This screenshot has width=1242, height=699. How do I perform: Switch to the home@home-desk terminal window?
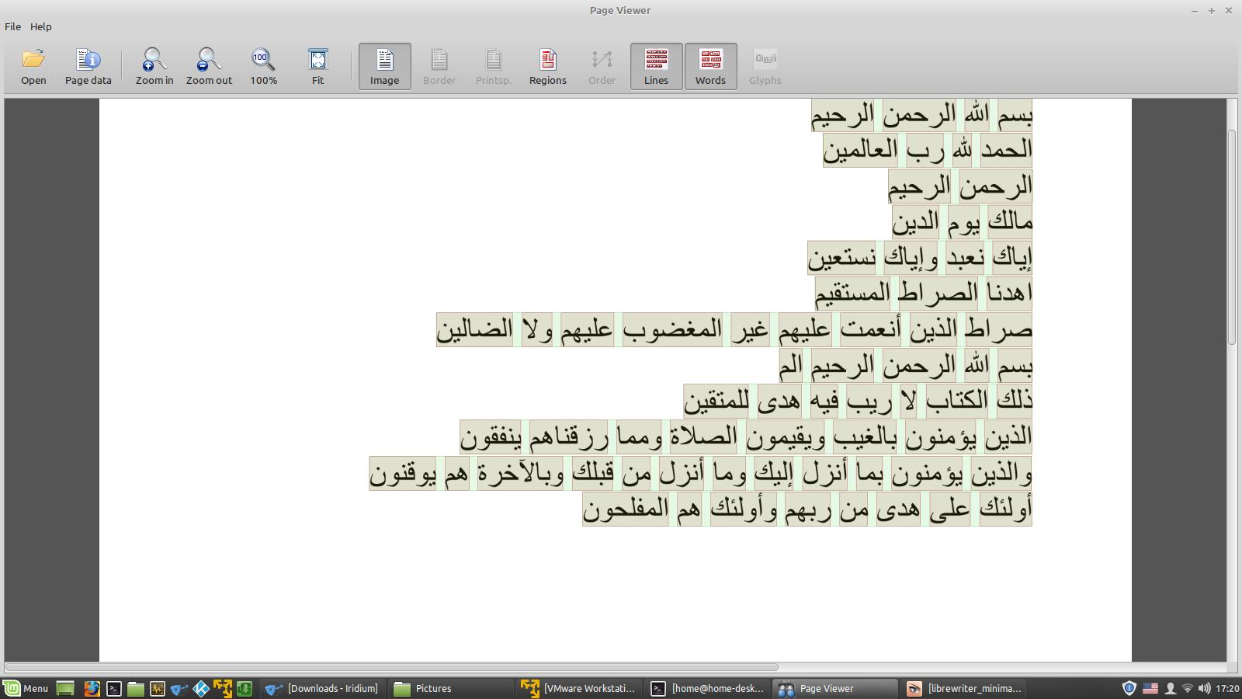point(707,688)
